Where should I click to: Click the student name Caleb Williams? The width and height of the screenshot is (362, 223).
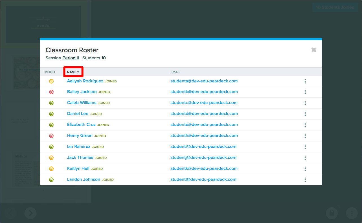pos(82,103)
